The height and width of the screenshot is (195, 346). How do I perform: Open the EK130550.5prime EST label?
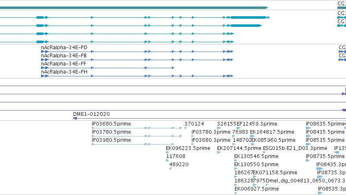256,165
